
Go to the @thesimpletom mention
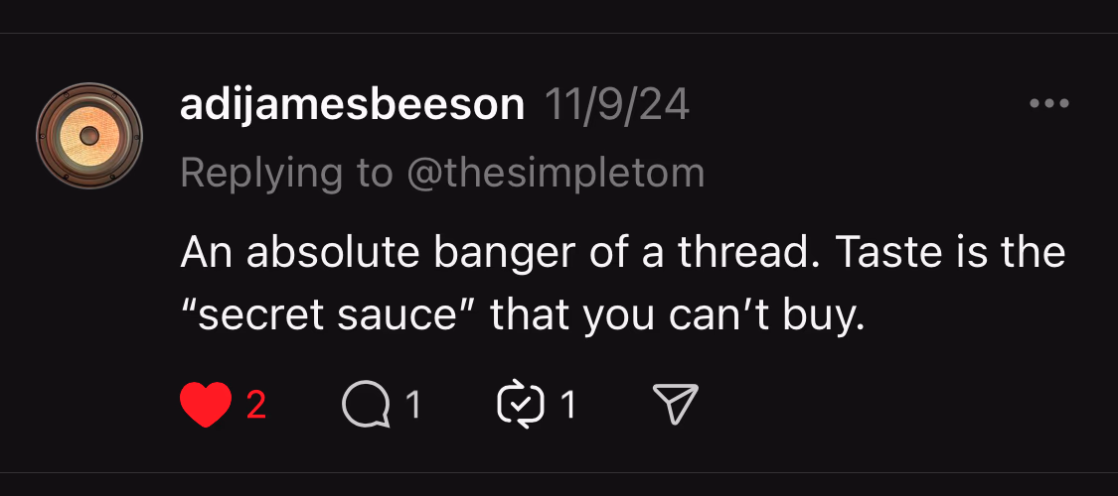point(555,173)
